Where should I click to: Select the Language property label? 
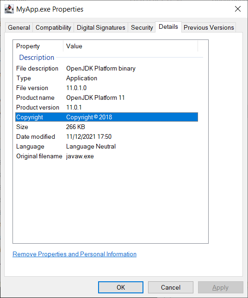(x=30, y=147)
